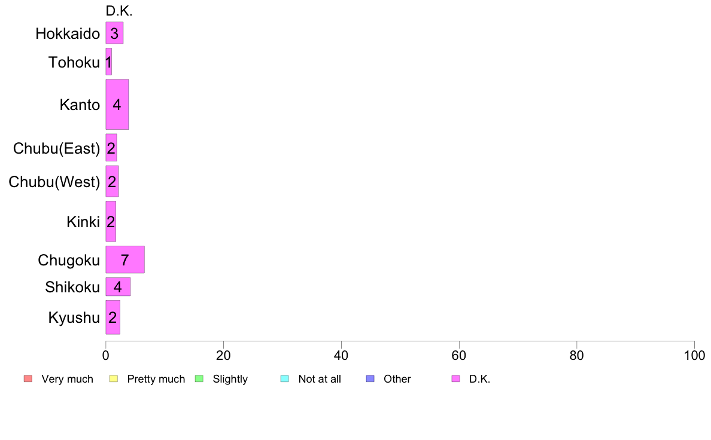This screenshot has height=440, width=711.
Task: Click the Kinki region label
Action: pyautogui.click(x=83, y=222)
